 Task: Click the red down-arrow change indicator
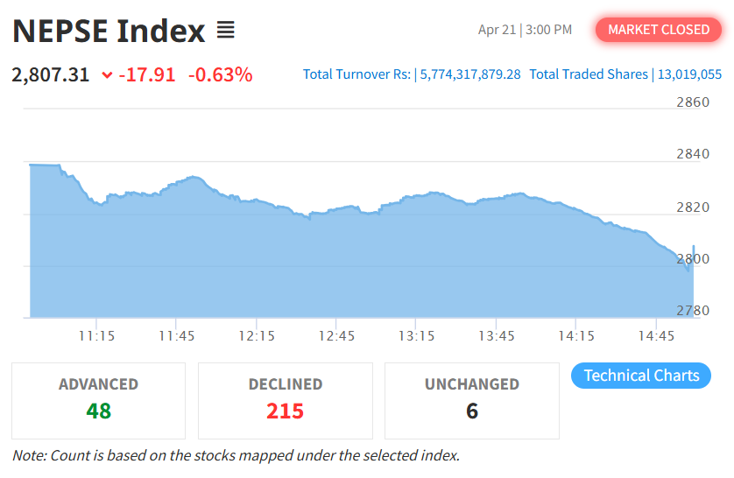tap(107, 75)
